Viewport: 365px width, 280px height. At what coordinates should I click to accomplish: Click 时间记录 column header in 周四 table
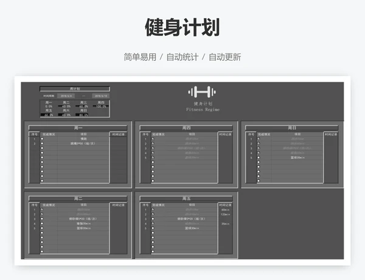pos(225,134)
